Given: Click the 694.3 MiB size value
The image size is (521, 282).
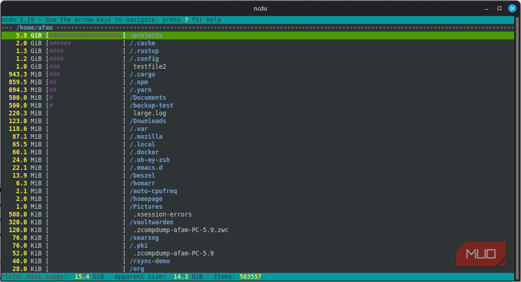Looking at the screenshot, I should pos(25,90).
